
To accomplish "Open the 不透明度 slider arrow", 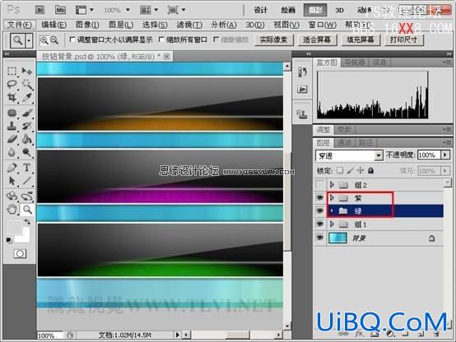I will point(445,155).
